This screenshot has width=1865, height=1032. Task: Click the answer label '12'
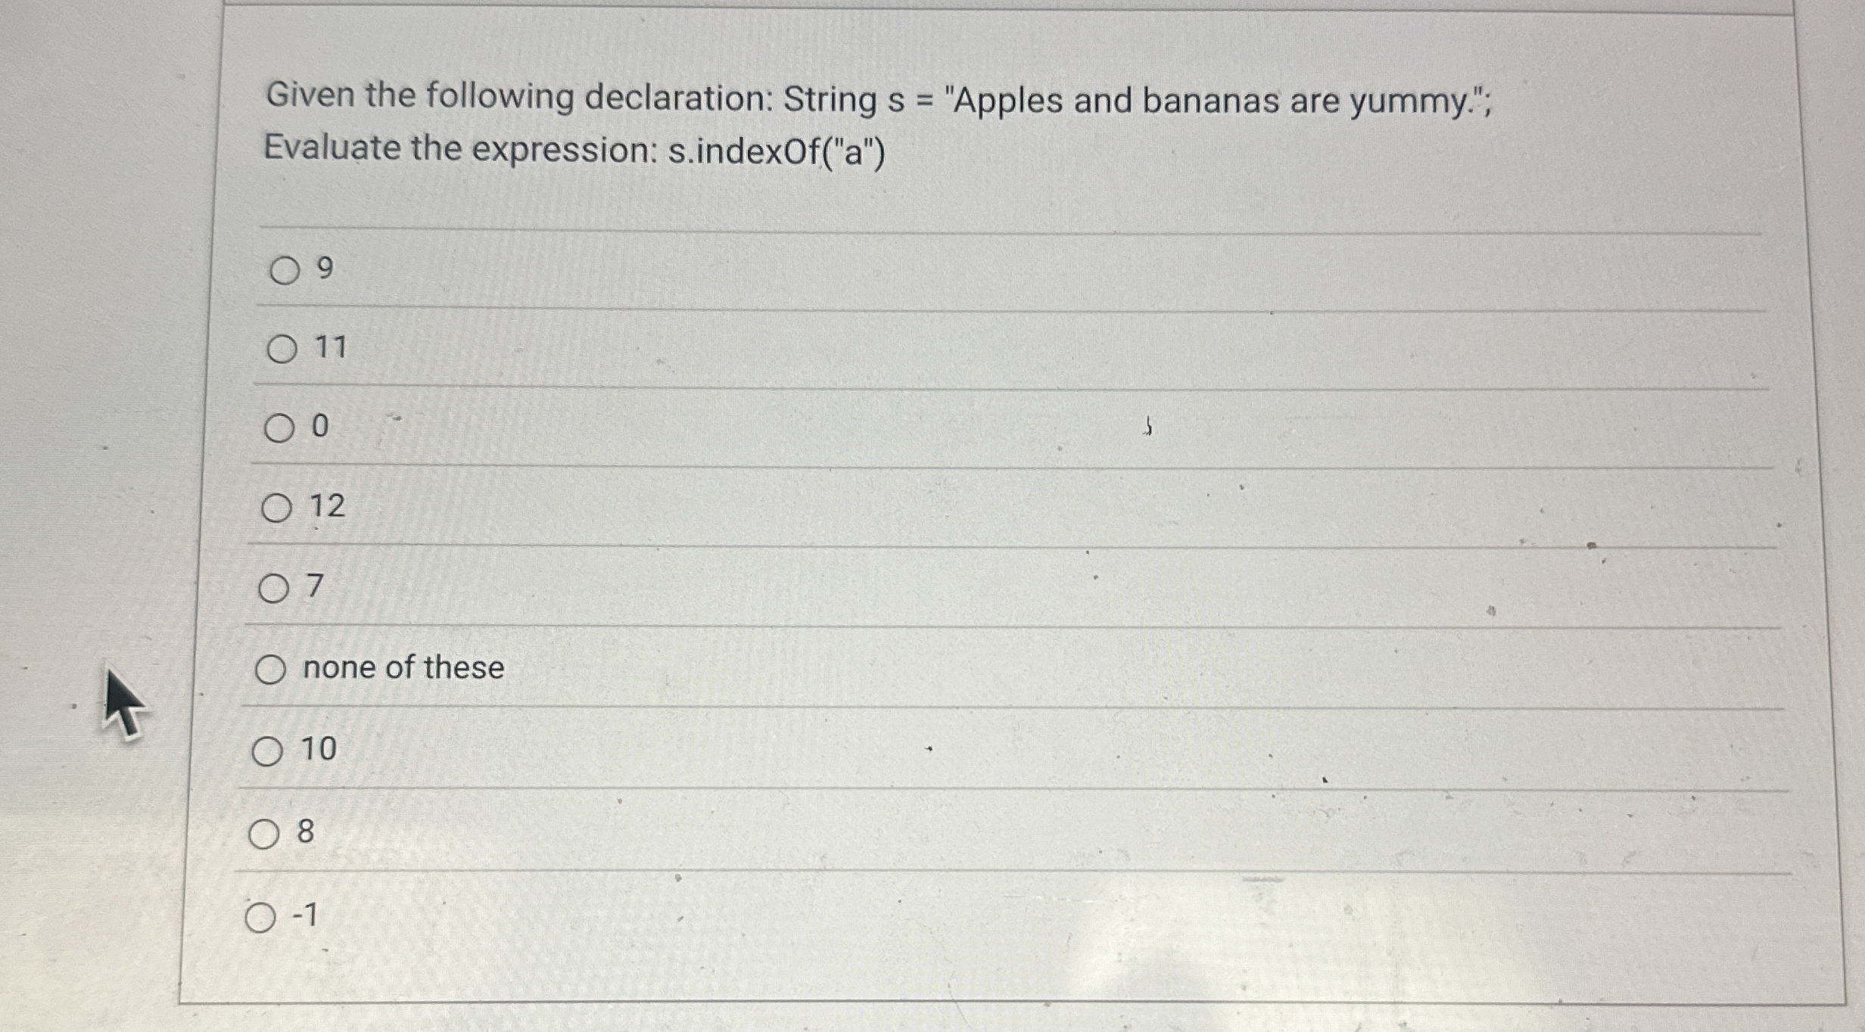point(327,507)
